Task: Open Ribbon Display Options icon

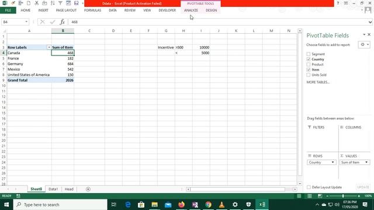Action: 346,3
